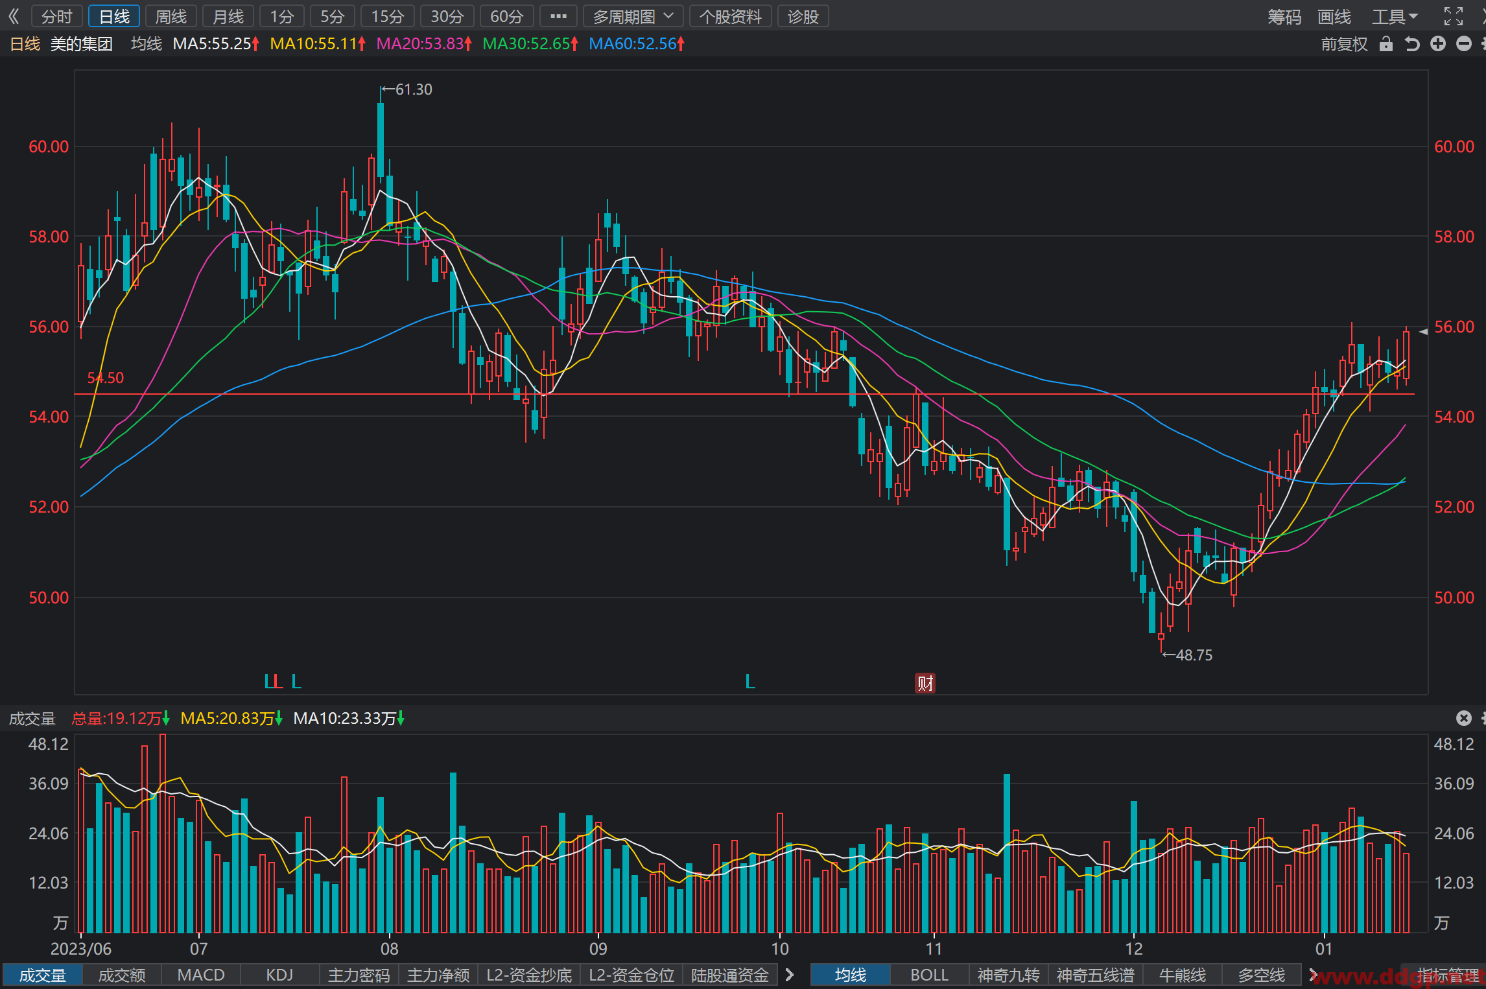Expand the 工具 tools dropdown

click(x=1395, y=16)
